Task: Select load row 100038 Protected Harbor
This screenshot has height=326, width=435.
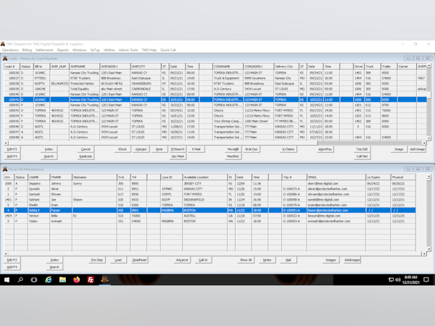Action: coord(215,83)
